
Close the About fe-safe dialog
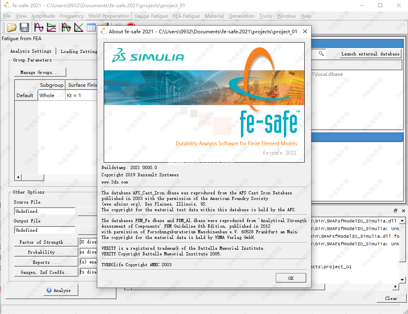(305, 31)
